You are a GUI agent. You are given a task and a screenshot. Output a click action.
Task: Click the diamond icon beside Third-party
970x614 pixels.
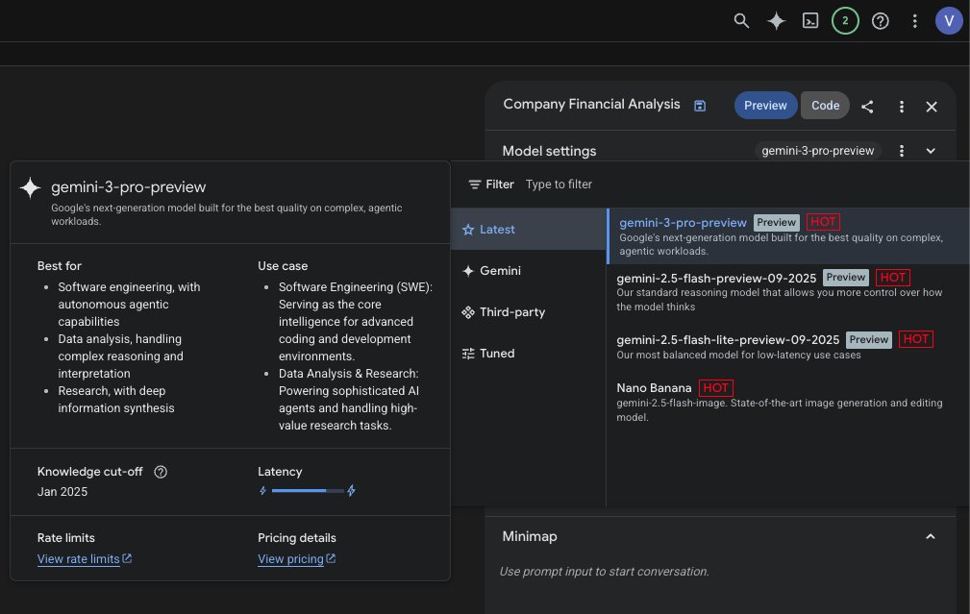468,312
